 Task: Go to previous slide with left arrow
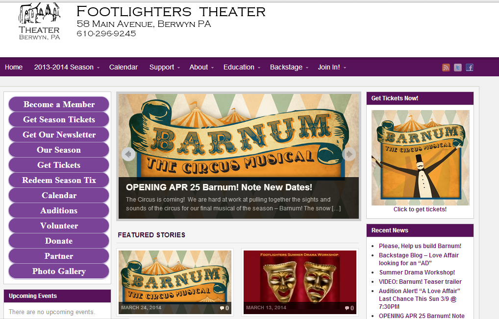(x=128, y=155)
